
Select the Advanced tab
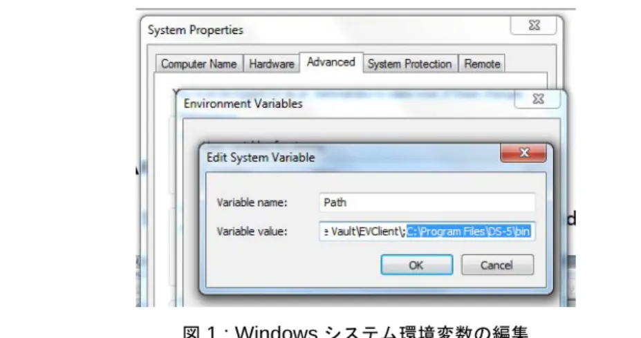pyautogui.click(x=331, y=62)
